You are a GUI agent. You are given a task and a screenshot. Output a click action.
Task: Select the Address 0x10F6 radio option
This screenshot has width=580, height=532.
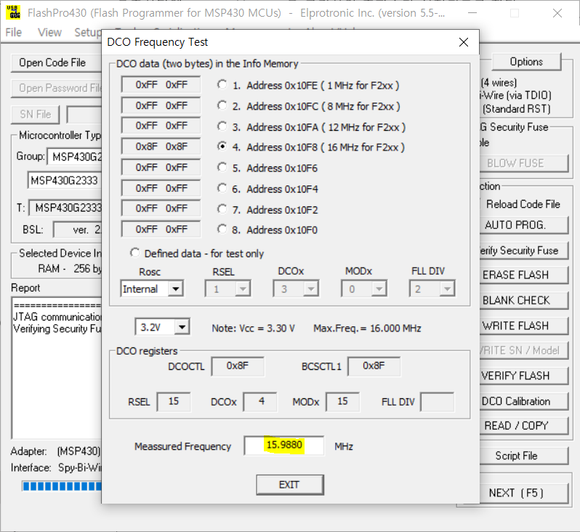coord(222,167)
